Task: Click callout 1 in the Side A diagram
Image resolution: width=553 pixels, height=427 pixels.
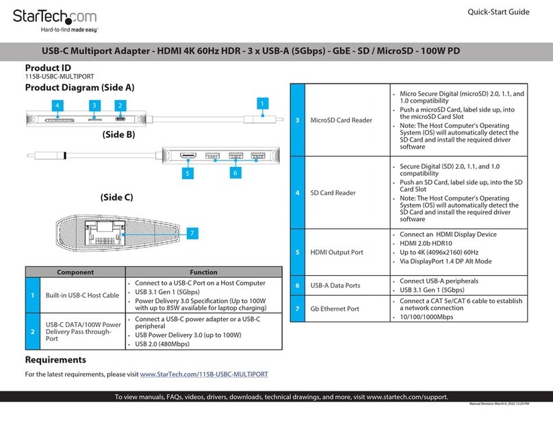Action: tap(261, 103)
